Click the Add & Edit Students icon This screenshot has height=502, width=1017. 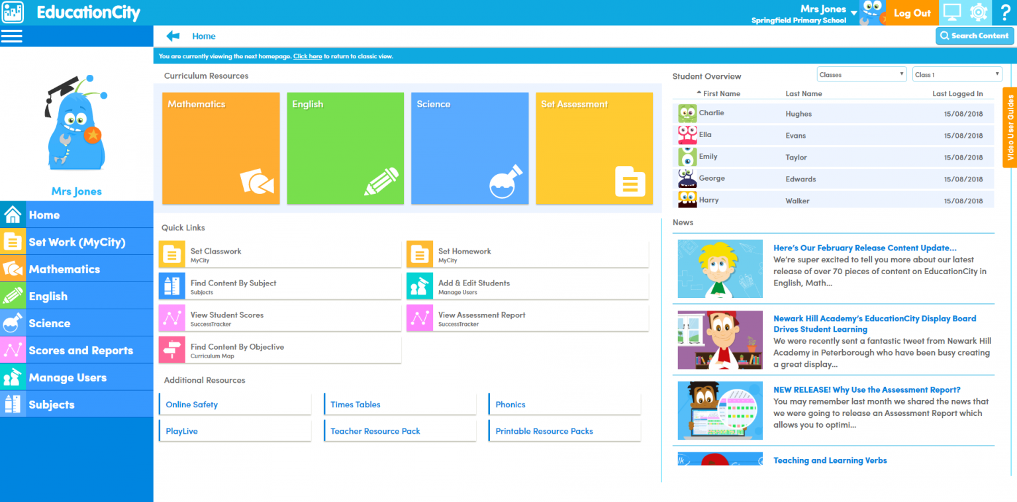[x=419, y=285]
